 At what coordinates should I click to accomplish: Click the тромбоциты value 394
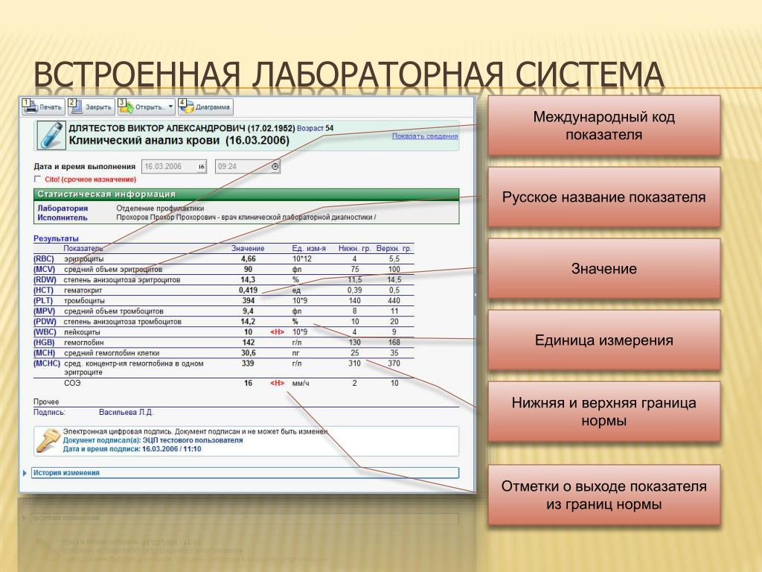point(249,301)
